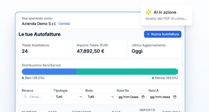The height and width of the screenshot is (112, 209).
Task: Click the Cambia link next to Azienda Demo
Action: (x=64, y=24)
